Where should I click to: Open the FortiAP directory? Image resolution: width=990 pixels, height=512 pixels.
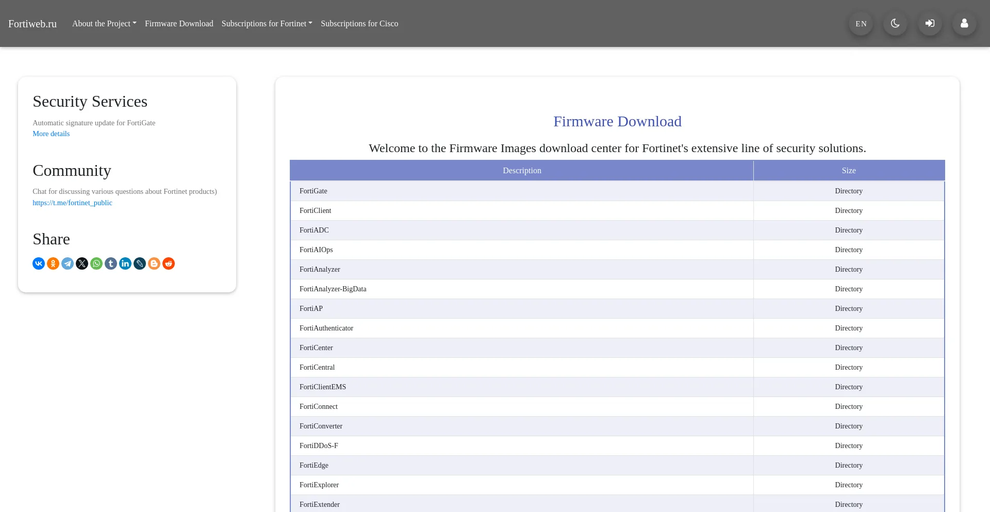[311, 308]
